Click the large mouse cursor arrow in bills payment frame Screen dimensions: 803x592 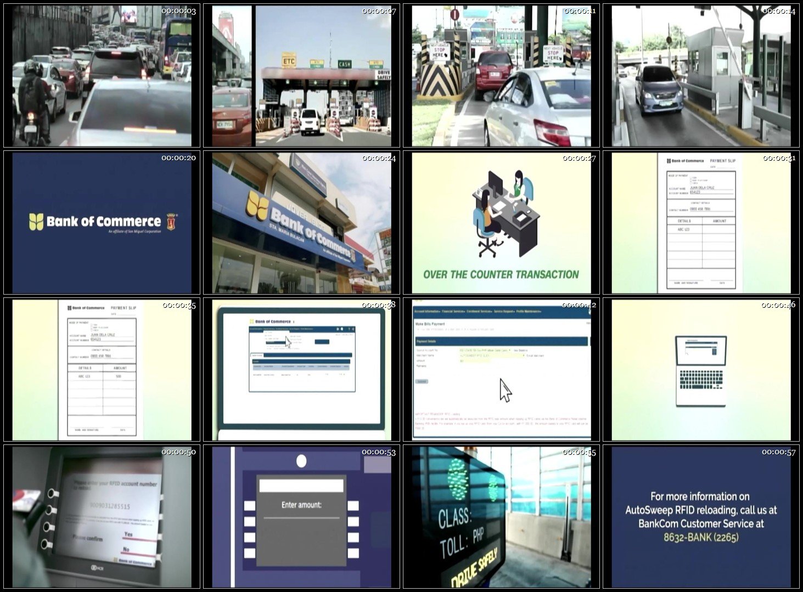(x=505, y=390)
